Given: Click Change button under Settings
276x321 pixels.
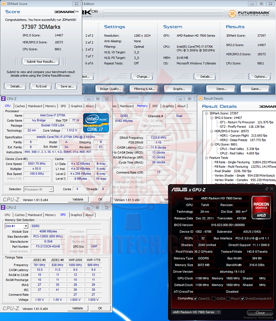Looking at the screenshot, I should [x=143, y=77].
